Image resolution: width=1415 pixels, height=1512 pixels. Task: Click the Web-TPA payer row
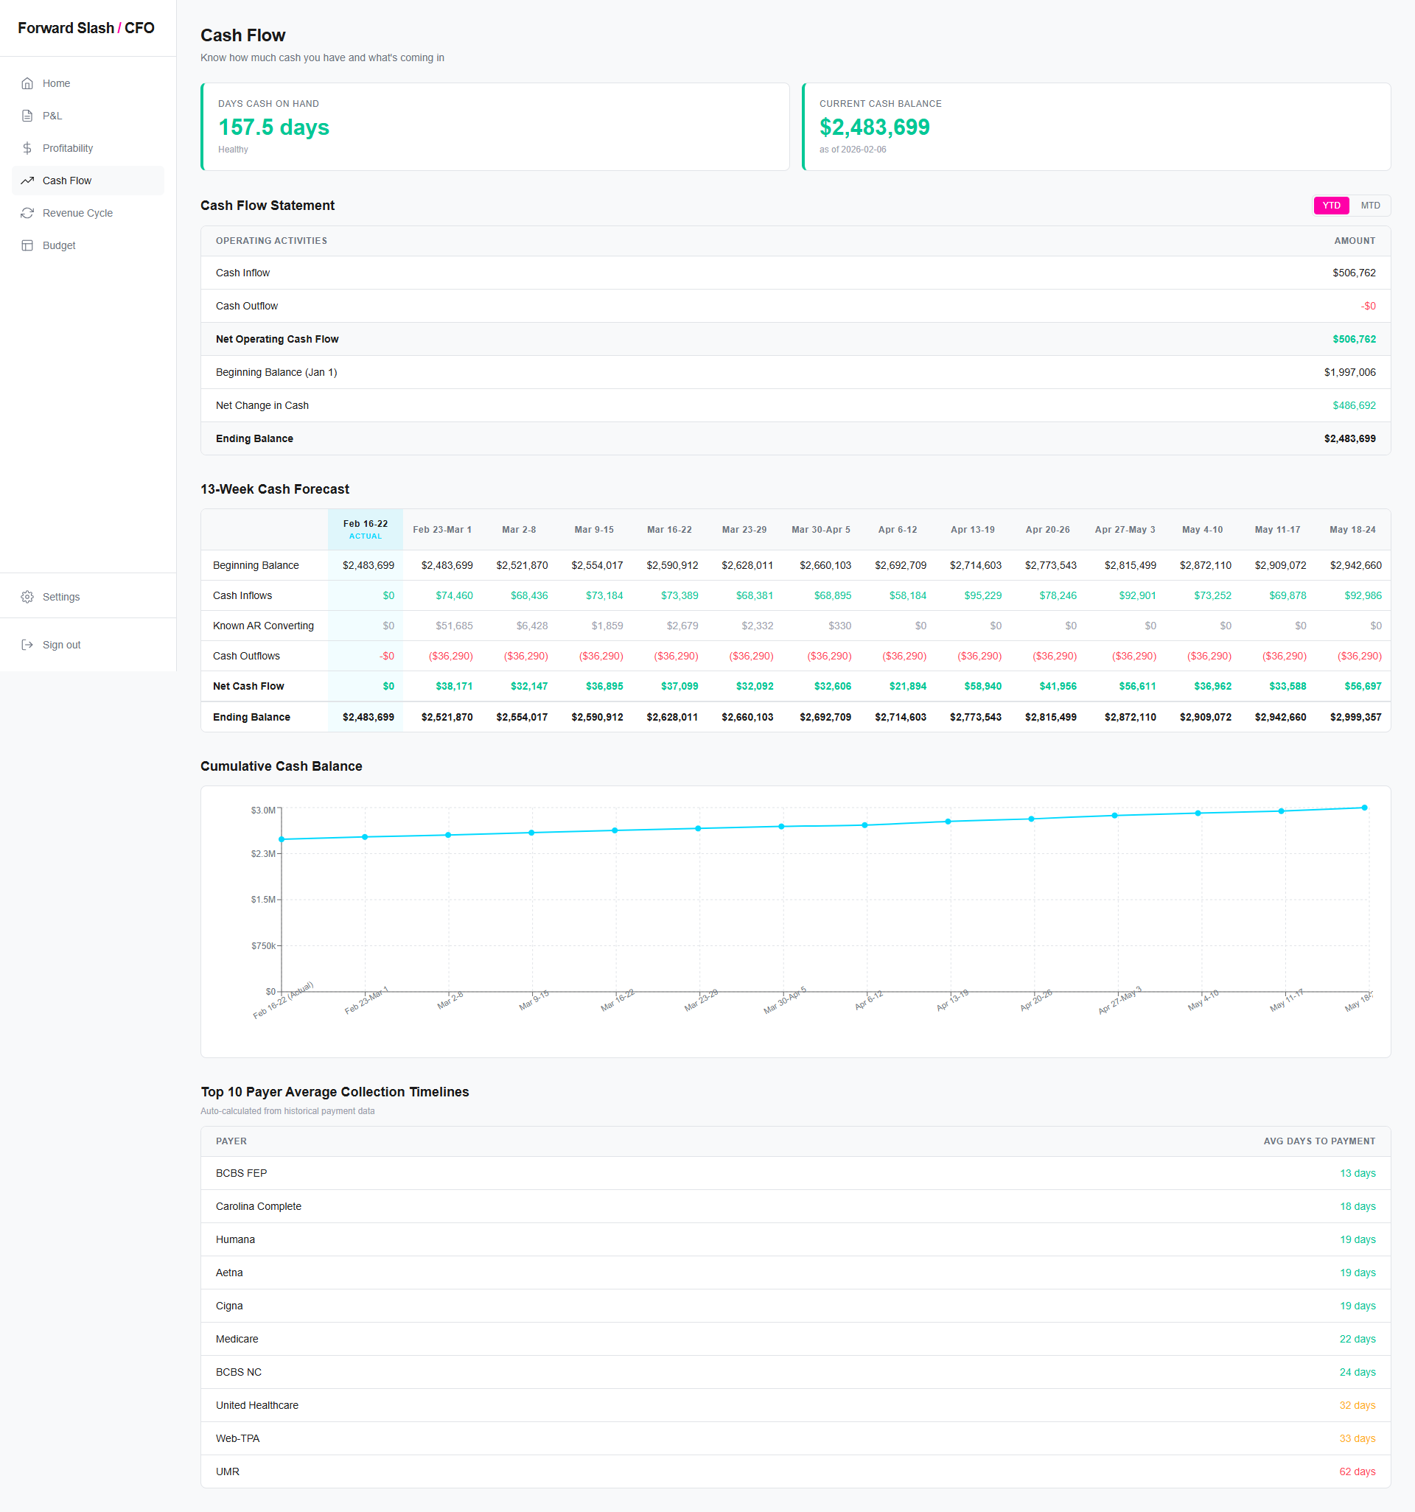coord(796,1439)
